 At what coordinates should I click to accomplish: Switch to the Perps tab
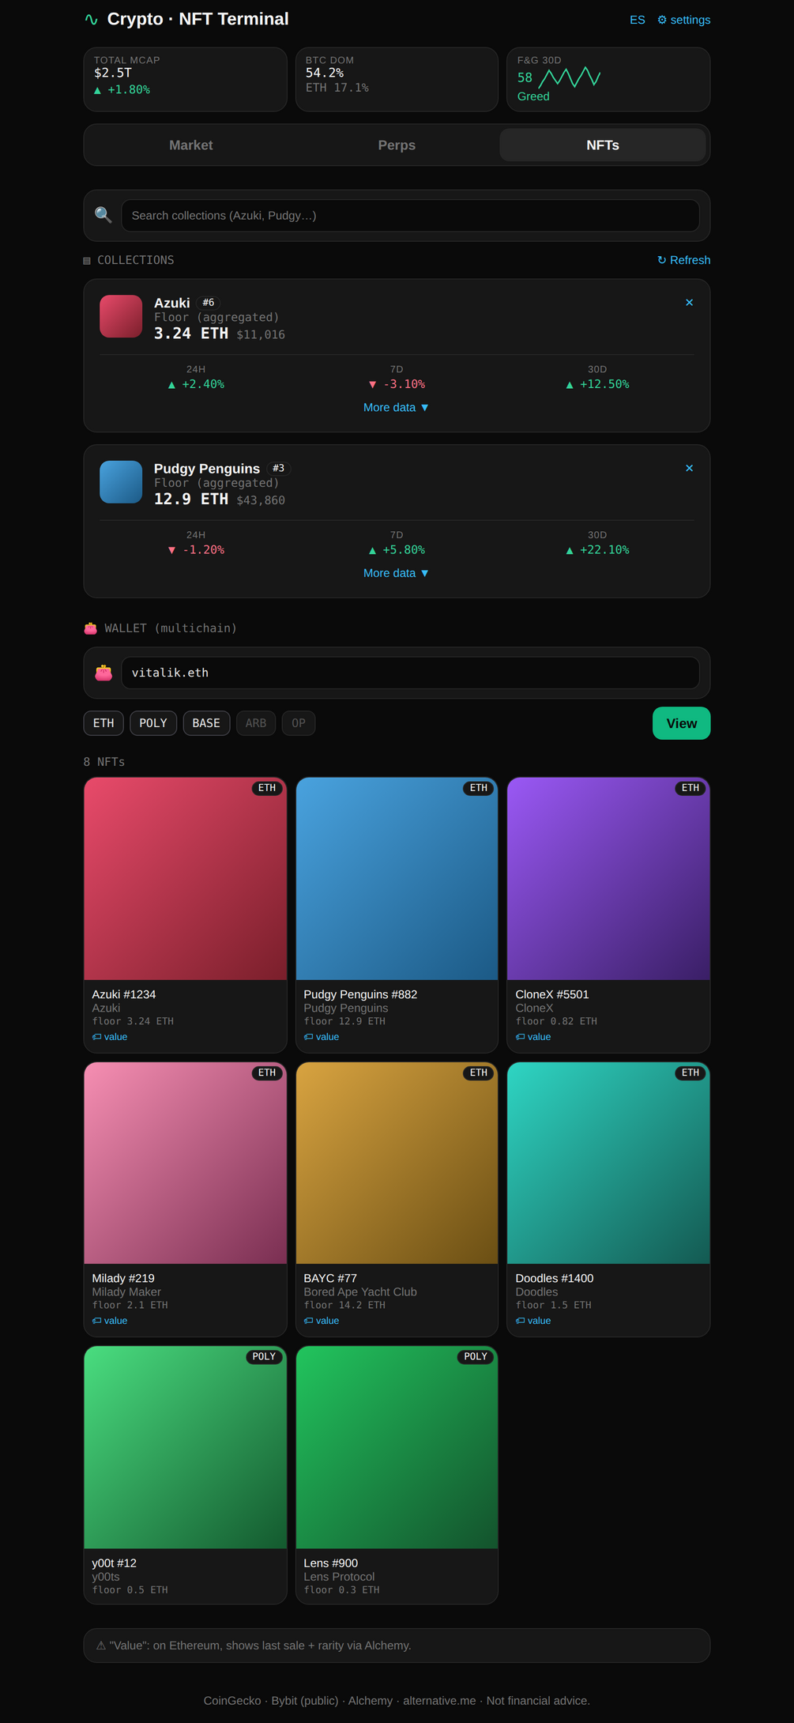pos(397,145)
